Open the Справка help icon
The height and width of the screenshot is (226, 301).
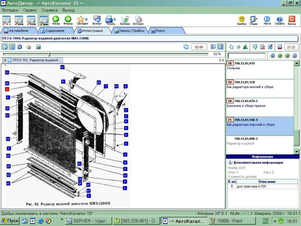click(x=279, y=20)
